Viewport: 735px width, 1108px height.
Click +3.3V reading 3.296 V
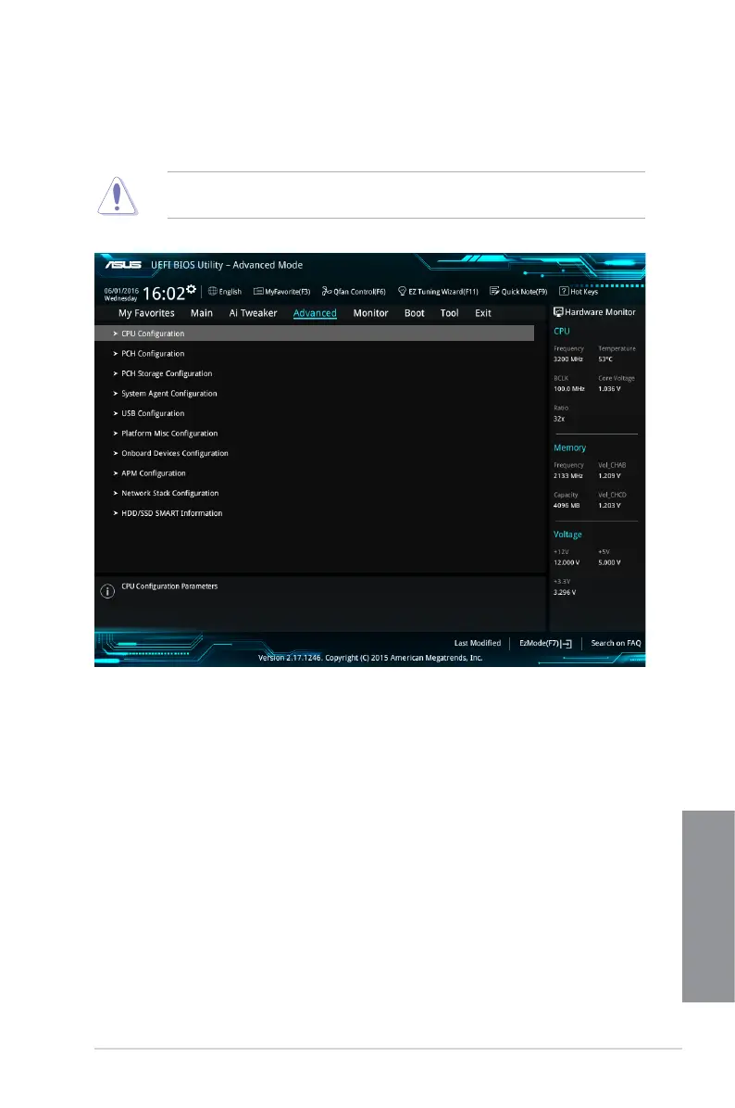click(x=565, y=592)
